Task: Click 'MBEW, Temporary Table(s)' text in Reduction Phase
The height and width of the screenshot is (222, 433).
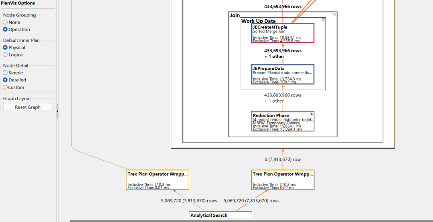Action: click(276, 123)
